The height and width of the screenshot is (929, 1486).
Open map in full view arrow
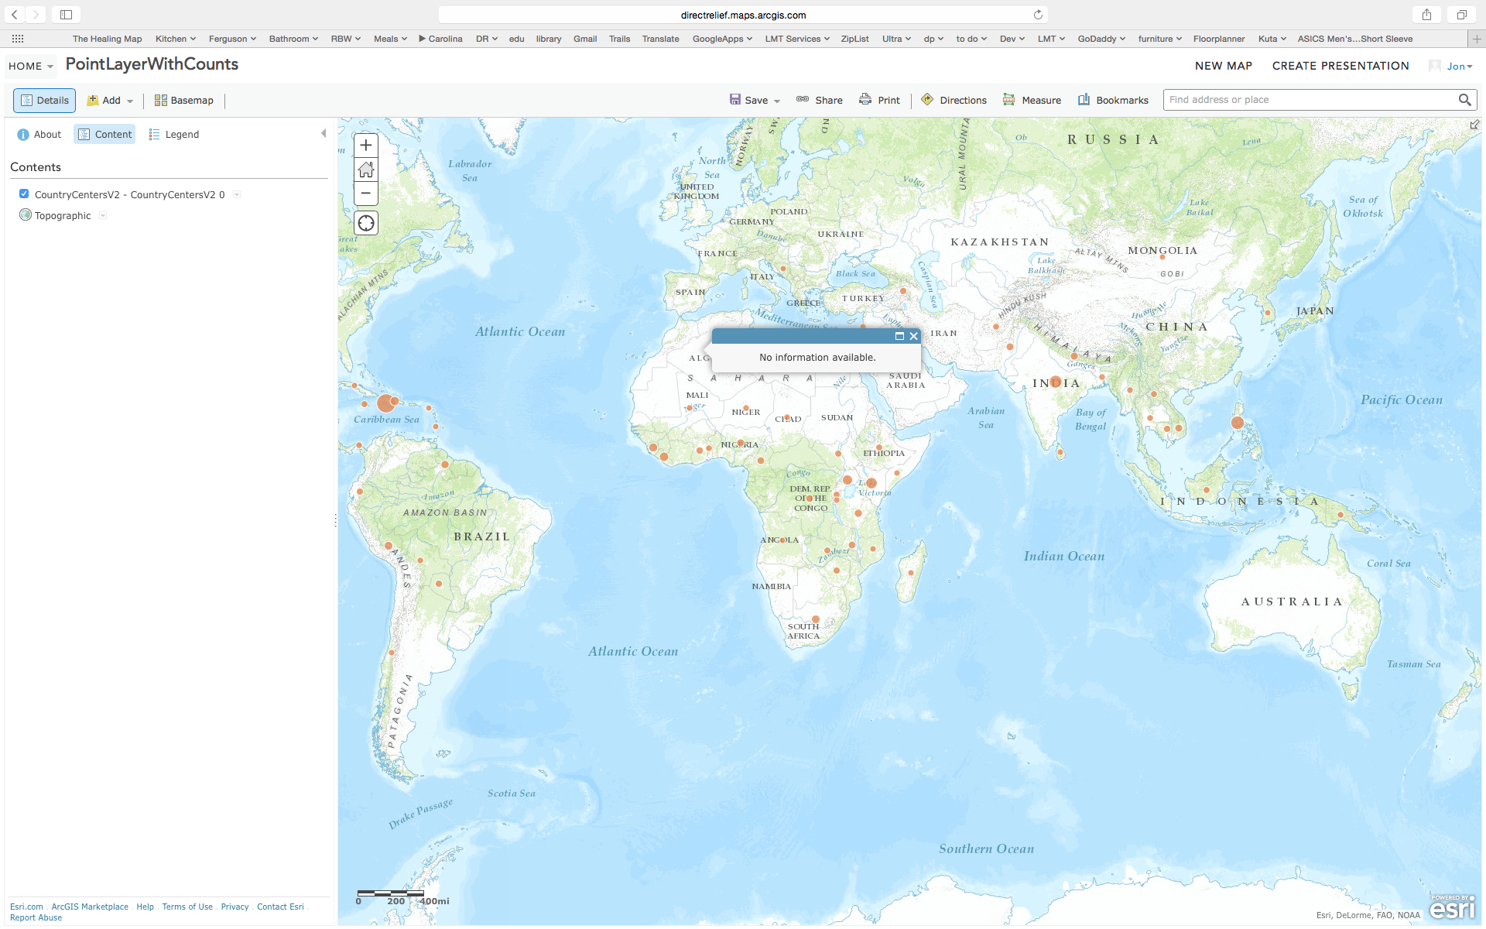[1474, 125]
